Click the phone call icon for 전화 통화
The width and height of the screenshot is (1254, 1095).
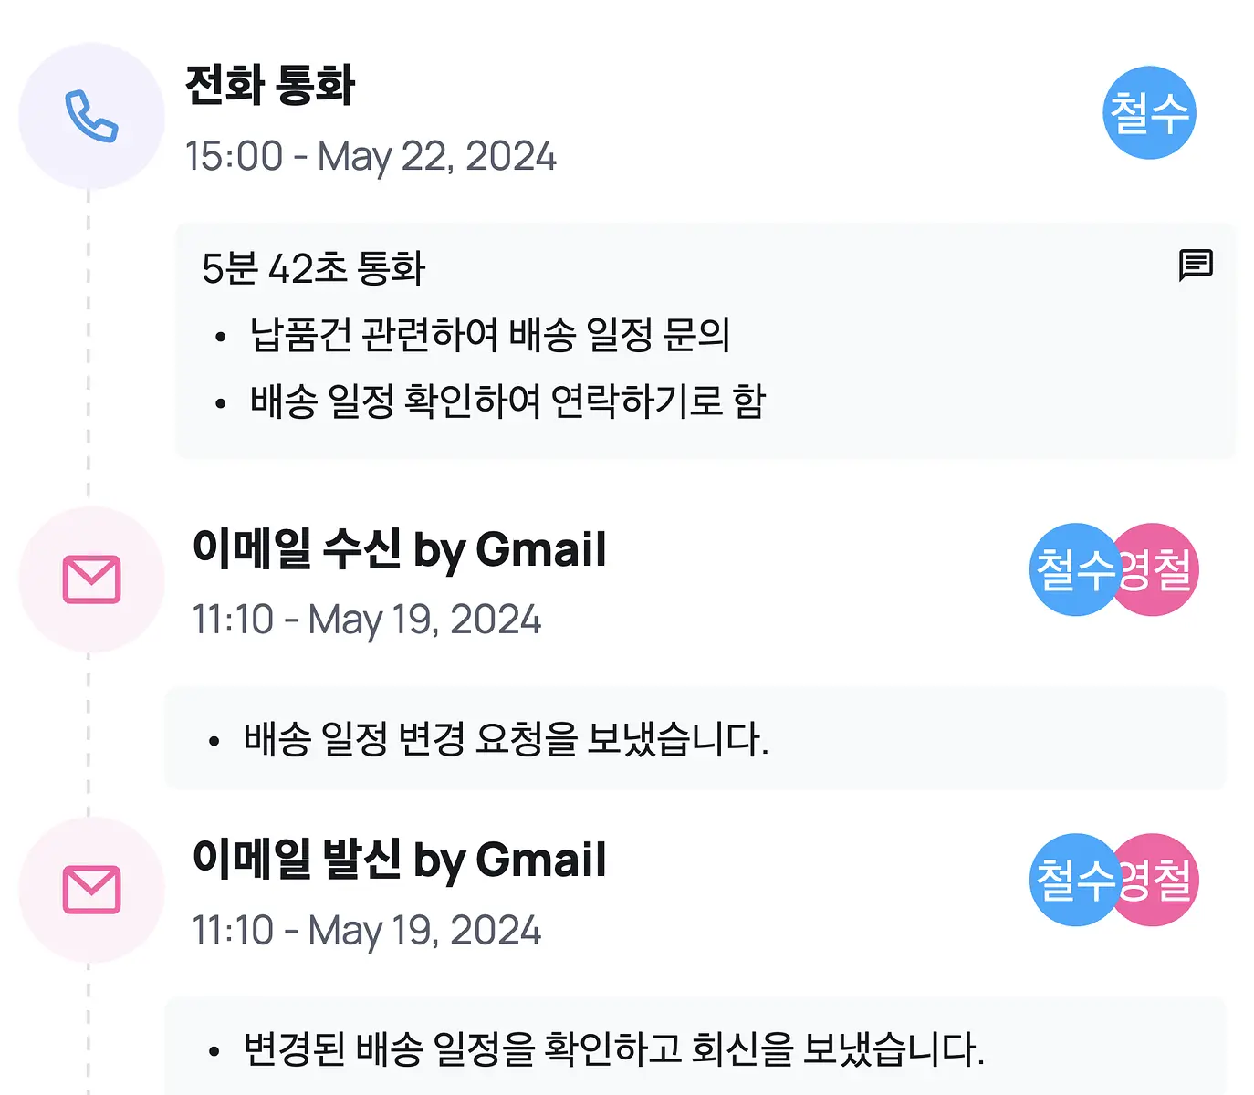pos(91,116)
